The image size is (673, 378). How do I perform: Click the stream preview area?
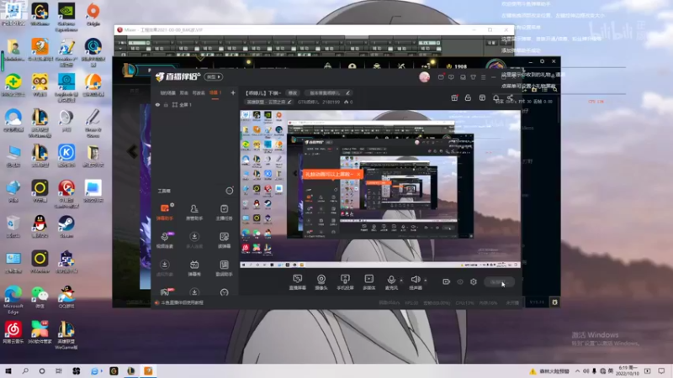point(380,189)
